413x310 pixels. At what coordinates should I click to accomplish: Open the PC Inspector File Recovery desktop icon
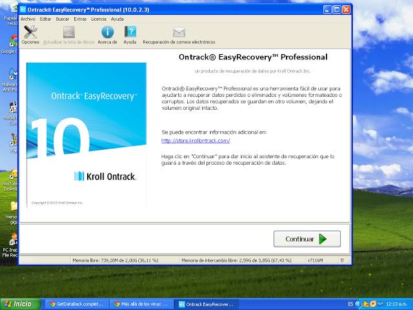click(9, 243)
